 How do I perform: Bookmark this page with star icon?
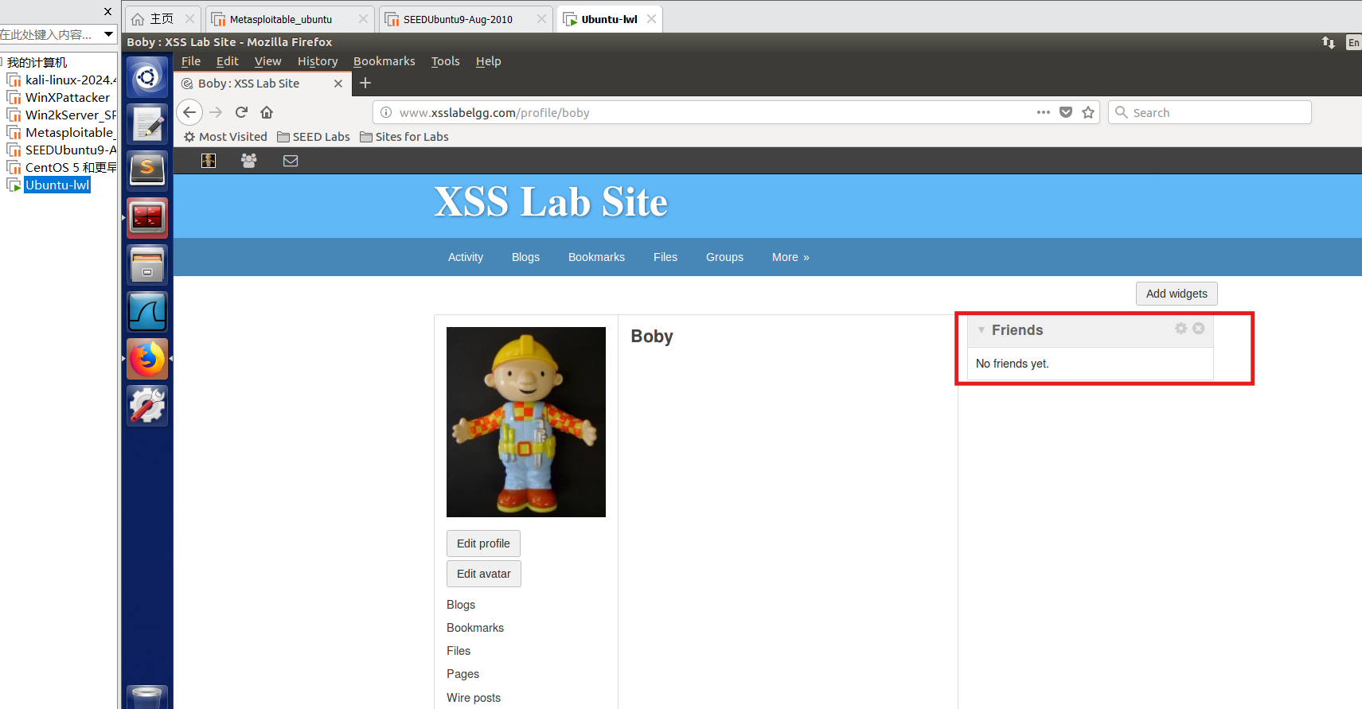pyautogui.click(x=1088, y=112)
